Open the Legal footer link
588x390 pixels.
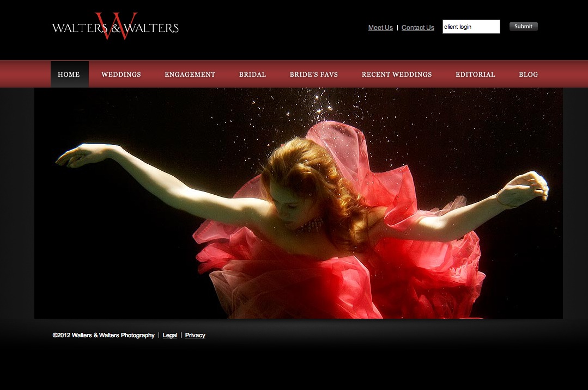(x=170, y=336)
